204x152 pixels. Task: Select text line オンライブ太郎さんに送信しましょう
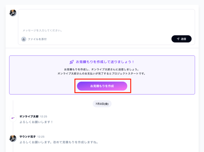(102, 69)
